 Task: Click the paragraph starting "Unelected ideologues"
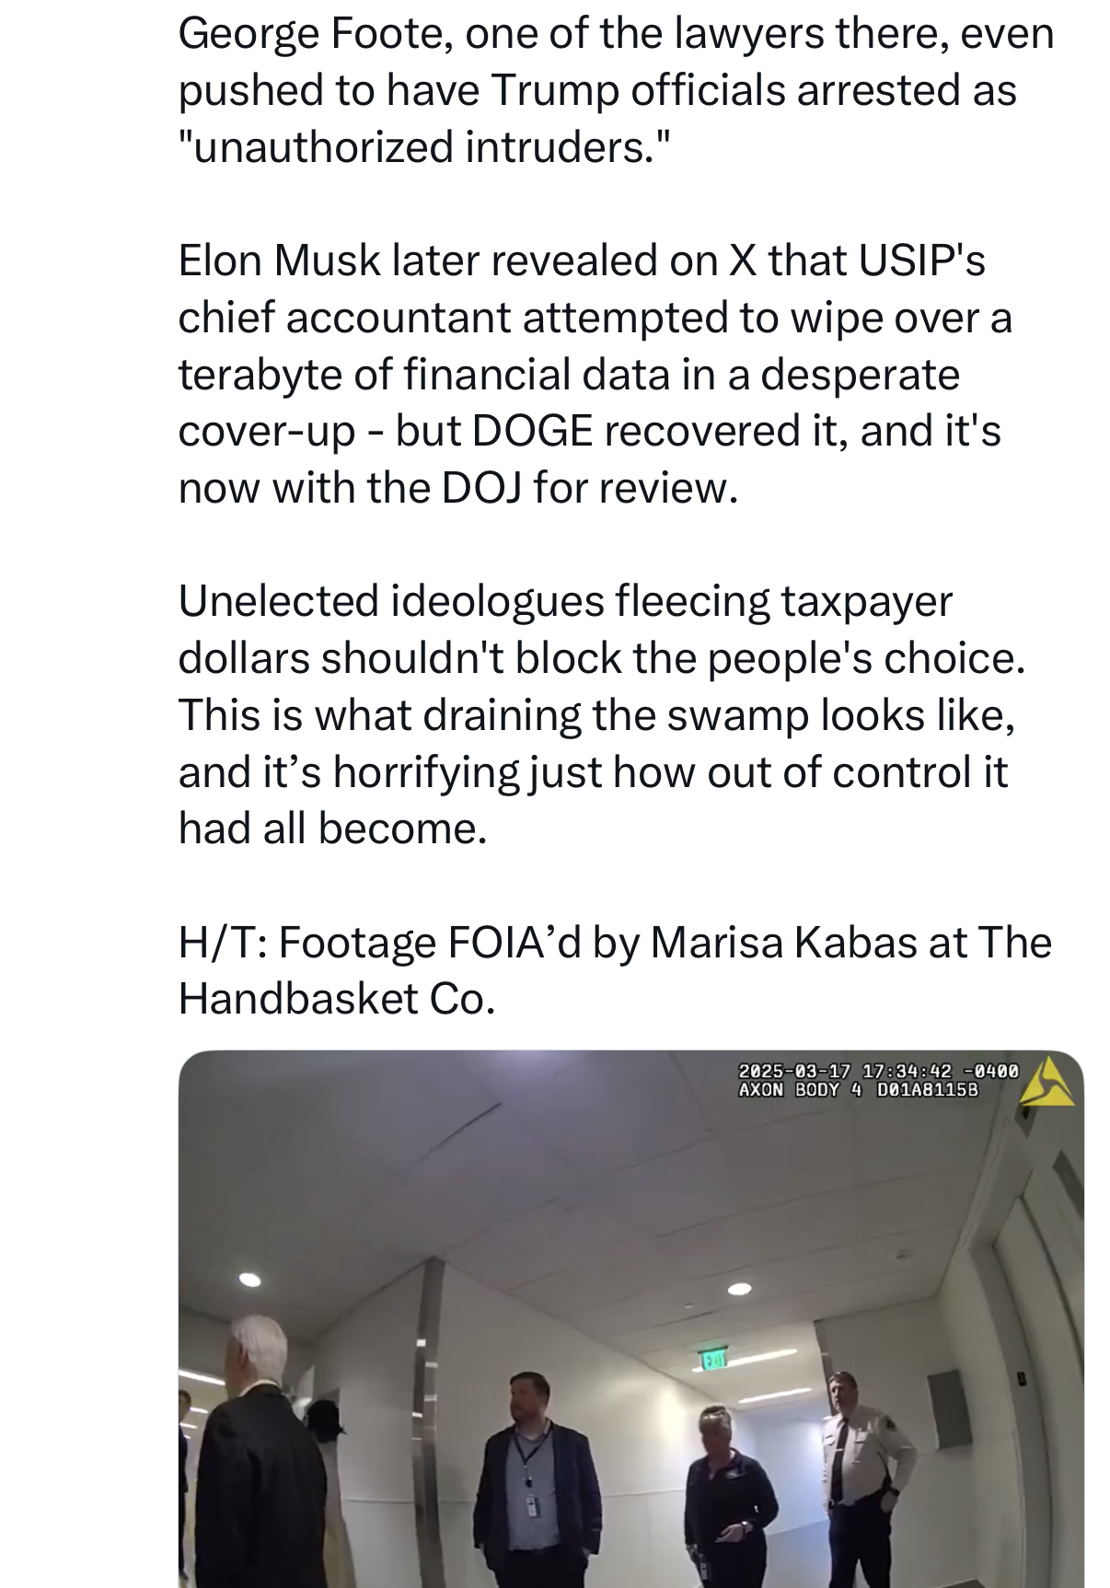click(602, 714)
